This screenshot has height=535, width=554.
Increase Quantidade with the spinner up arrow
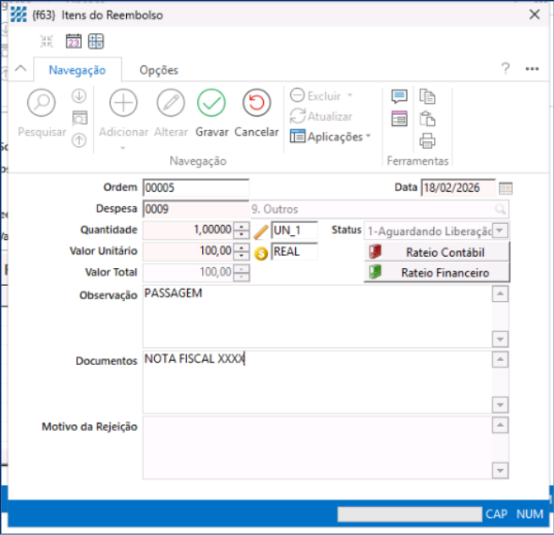242,227
